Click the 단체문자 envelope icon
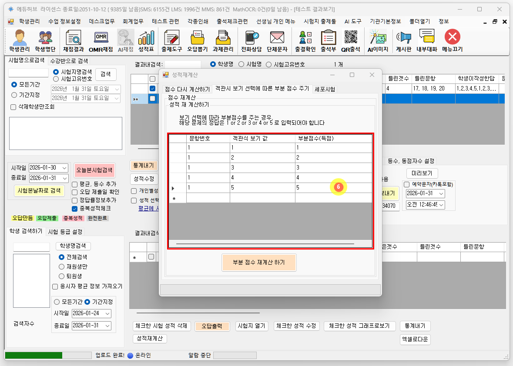The image size is (513, 366). click(x=277, y=41)
